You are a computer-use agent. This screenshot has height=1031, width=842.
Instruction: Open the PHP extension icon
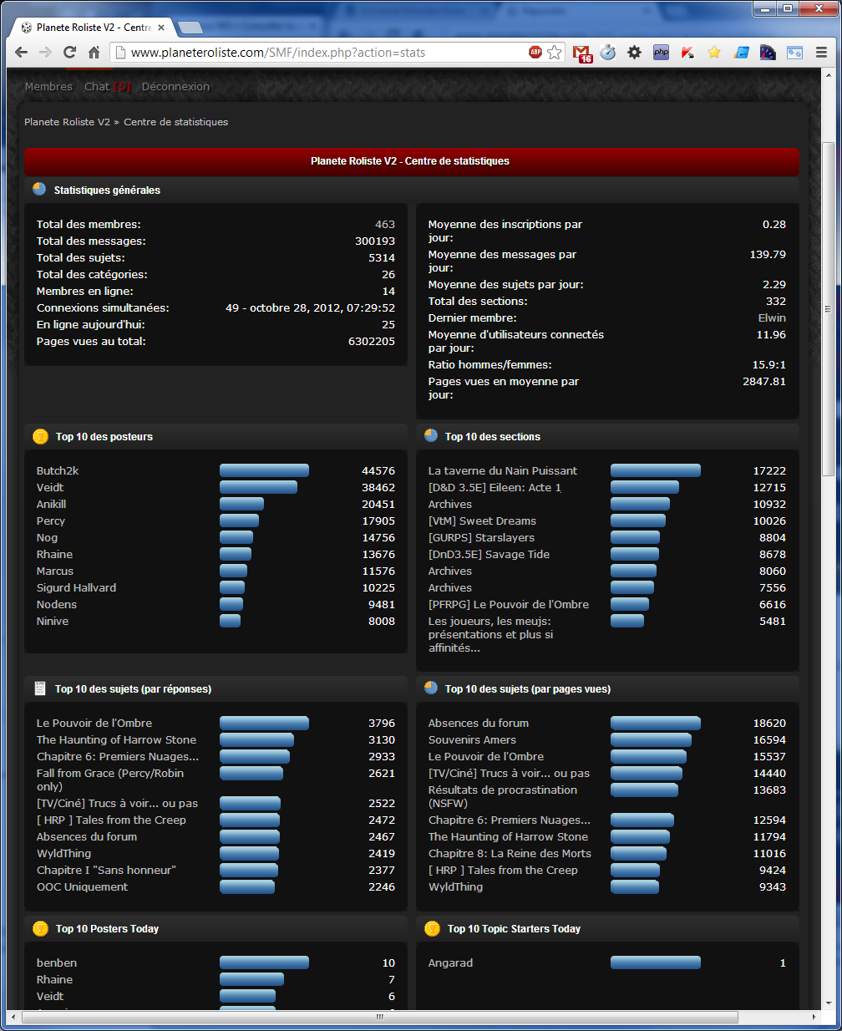[661, 53]
